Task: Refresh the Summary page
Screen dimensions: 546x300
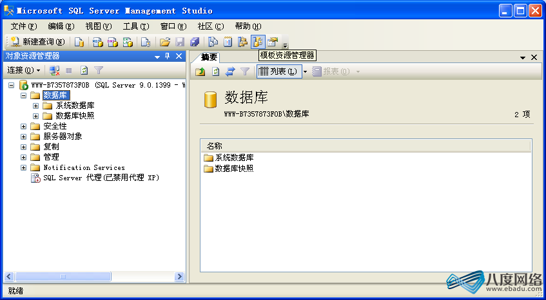Action: (x=215, y=71)
